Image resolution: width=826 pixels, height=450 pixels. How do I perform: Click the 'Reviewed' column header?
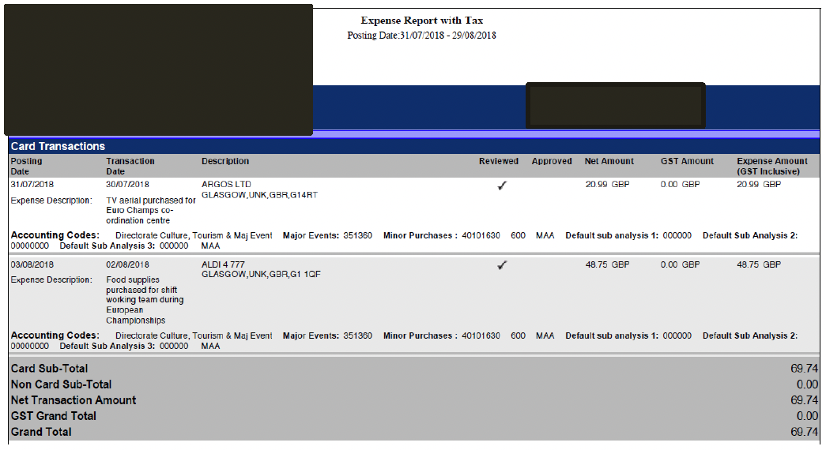[498, 161]
